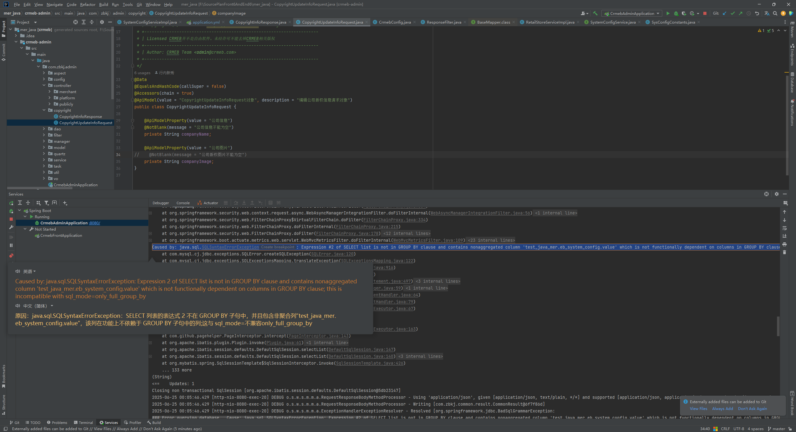Switch to the application.yml editor tab
Image resolution: width=796 pixels, height=432 pixels.
click(x=206, y=22)
